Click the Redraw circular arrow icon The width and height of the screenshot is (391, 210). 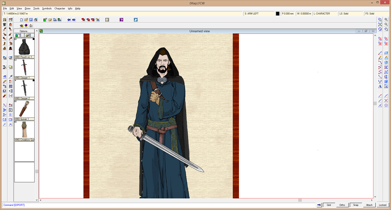(x=380, y=29)
